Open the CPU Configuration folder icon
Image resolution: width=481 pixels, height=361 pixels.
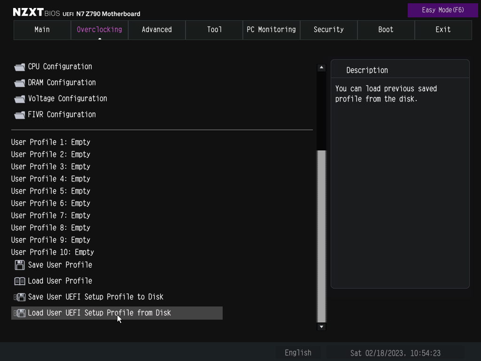click(20, 67)
